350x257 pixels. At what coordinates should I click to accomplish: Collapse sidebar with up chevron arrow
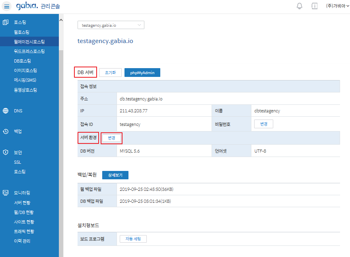pos(61,20)
